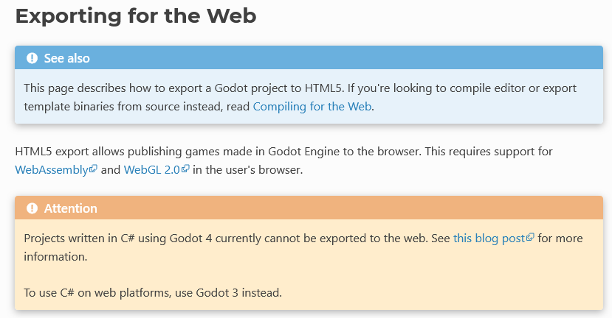Click the external-link icon after WebAssembly

(x=93, y=169)
